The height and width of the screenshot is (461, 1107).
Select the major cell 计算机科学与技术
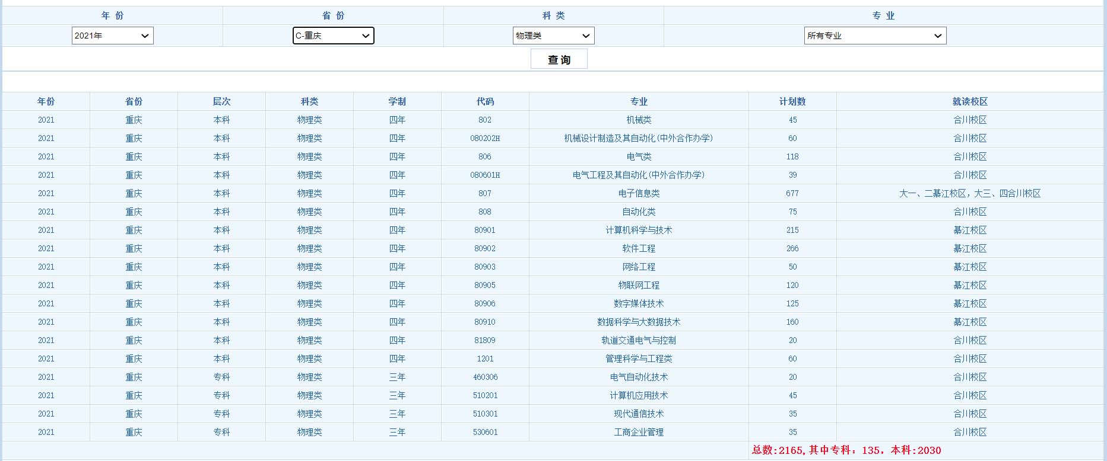point(639,230)
